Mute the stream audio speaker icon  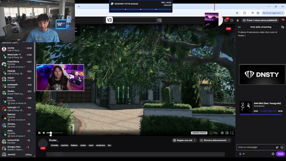[x=44, y=133]
